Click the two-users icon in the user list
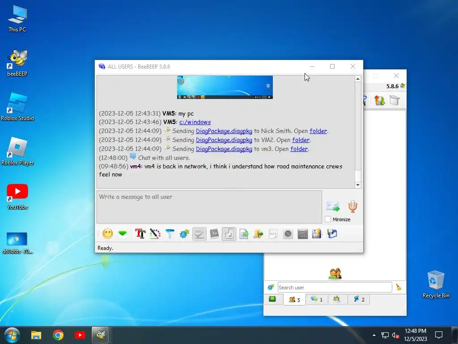The image size is (458, 344). point(335,274)
